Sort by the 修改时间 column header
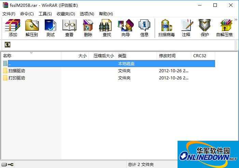This screenshot has height=168, width=239. [x=174, y=56]
